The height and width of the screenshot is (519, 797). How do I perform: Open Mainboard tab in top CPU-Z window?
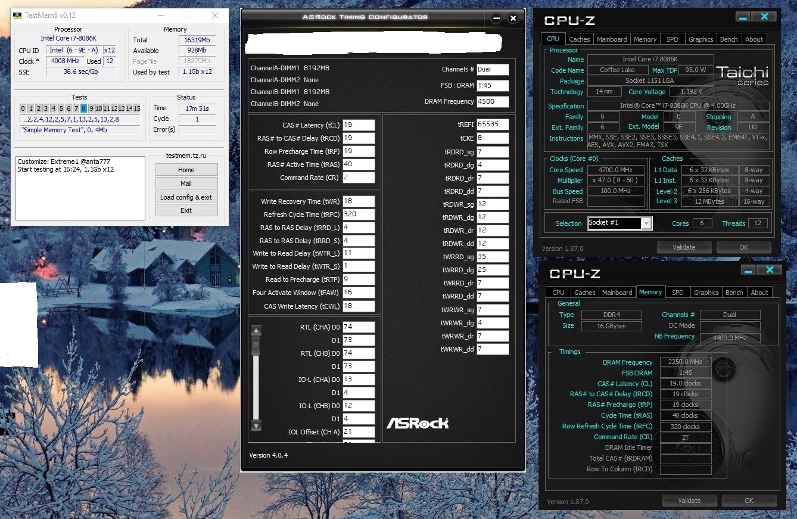pos(612,39)
